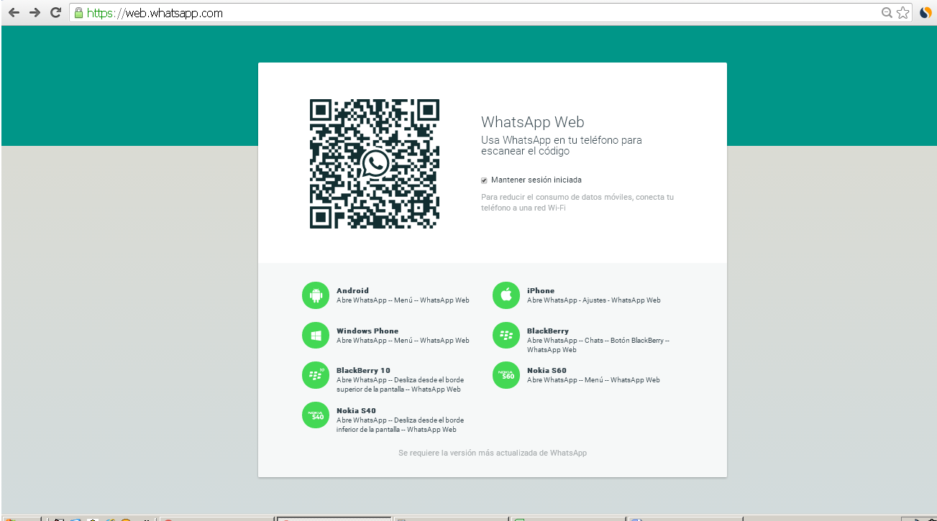The width and height of the screenshot is (937, 521).
Task: Click the BlackBerry 10 icon
Action: 315,374
